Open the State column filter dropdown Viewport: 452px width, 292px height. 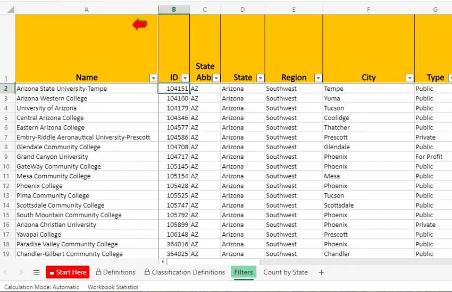[260, 78]
